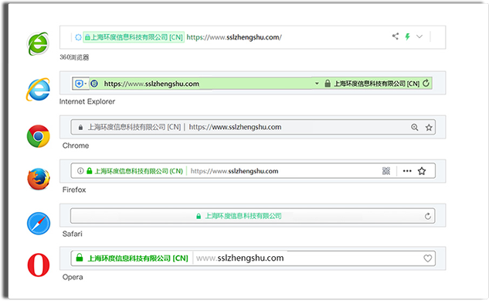The width and height of the screenshot is (489, 301).
Task: Refresh page in Internet Explorer address bar
Action: pyautogui.click(x=426, y=84)
